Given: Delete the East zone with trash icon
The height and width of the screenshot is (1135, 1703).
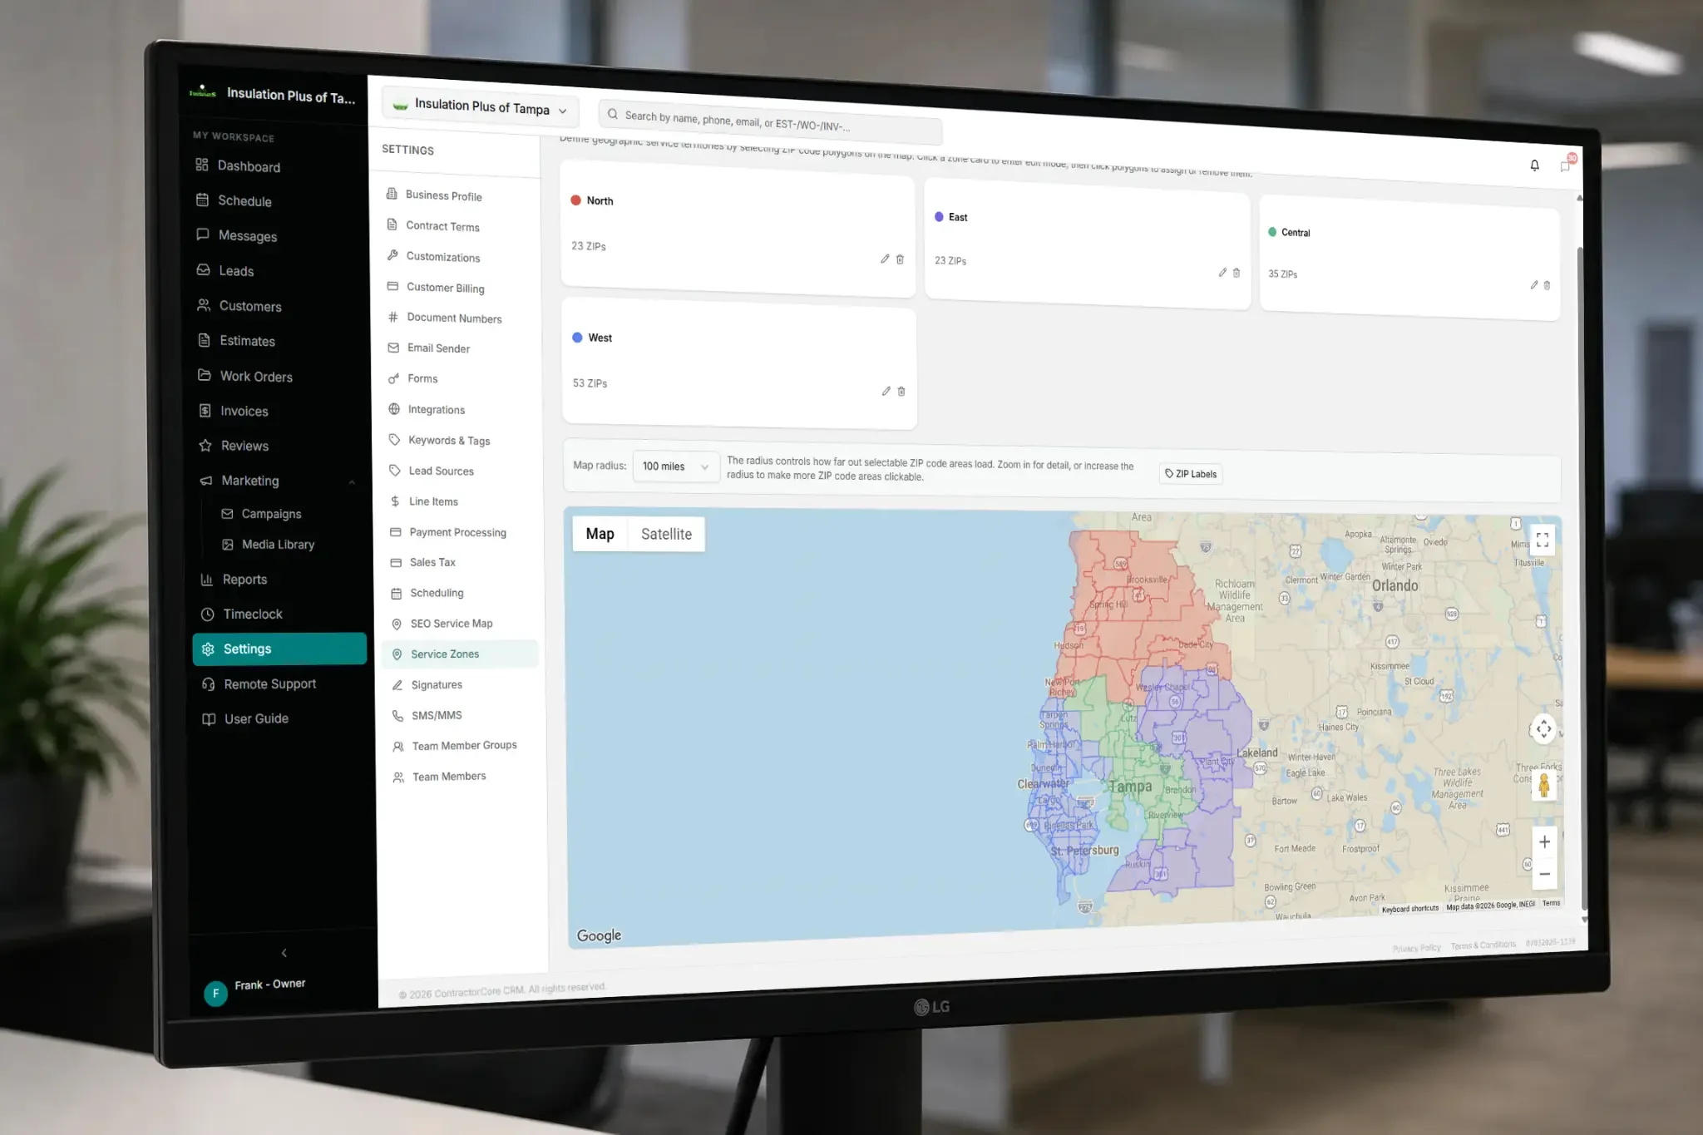Looking at the screenshot, I should 1237,273.
